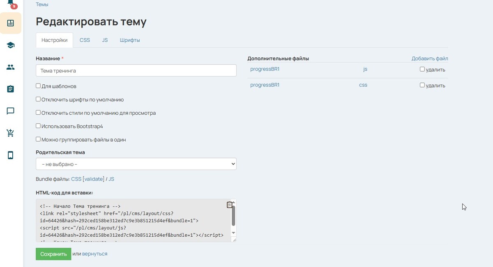This screenshot has height=267, width=493.
Task: Open the tasks clipboard icon in sidebar
Action: tap(11, 89)
